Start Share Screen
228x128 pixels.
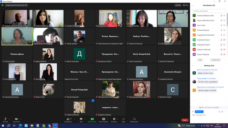tap(92, 119)
